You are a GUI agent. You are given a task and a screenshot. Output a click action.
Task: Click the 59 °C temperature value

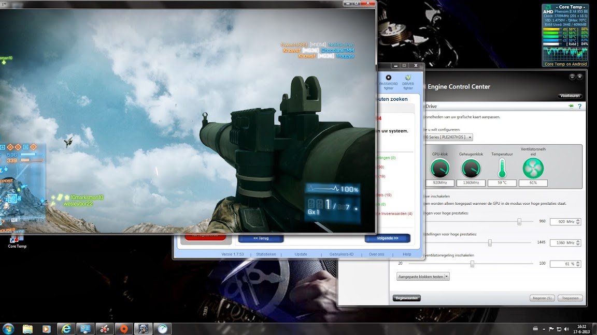pos(502,182)
